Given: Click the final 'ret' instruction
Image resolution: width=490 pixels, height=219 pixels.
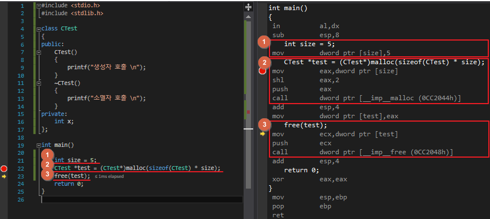Looking at the screenshot, I should click(278, 215).
